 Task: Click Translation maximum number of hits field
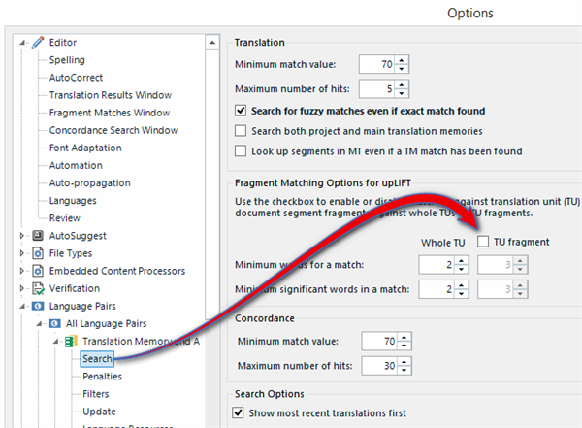tap(376, 88)
